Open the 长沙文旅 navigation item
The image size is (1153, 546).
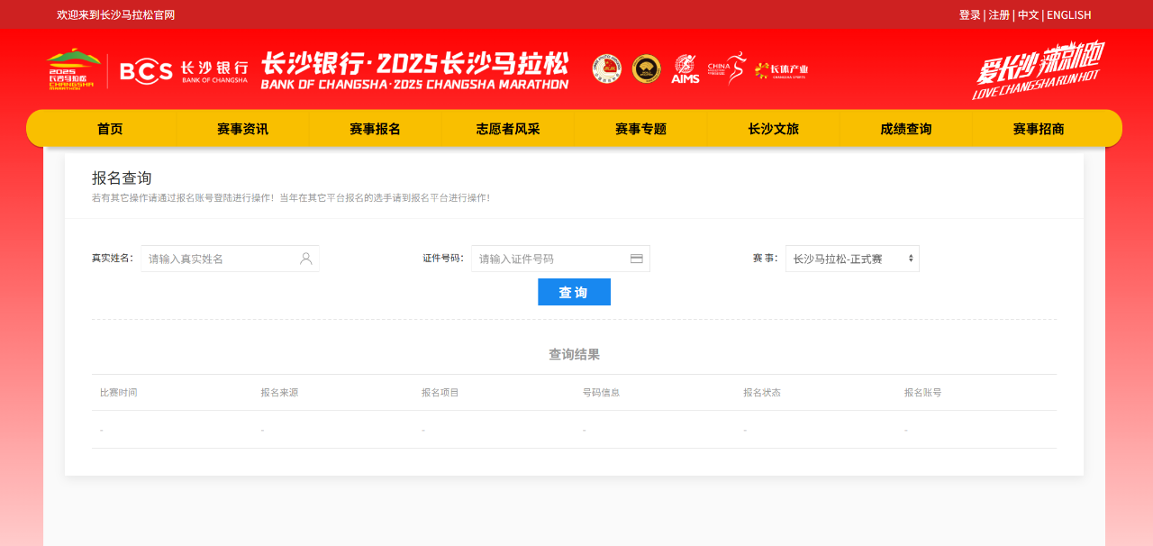coord(773,129)
